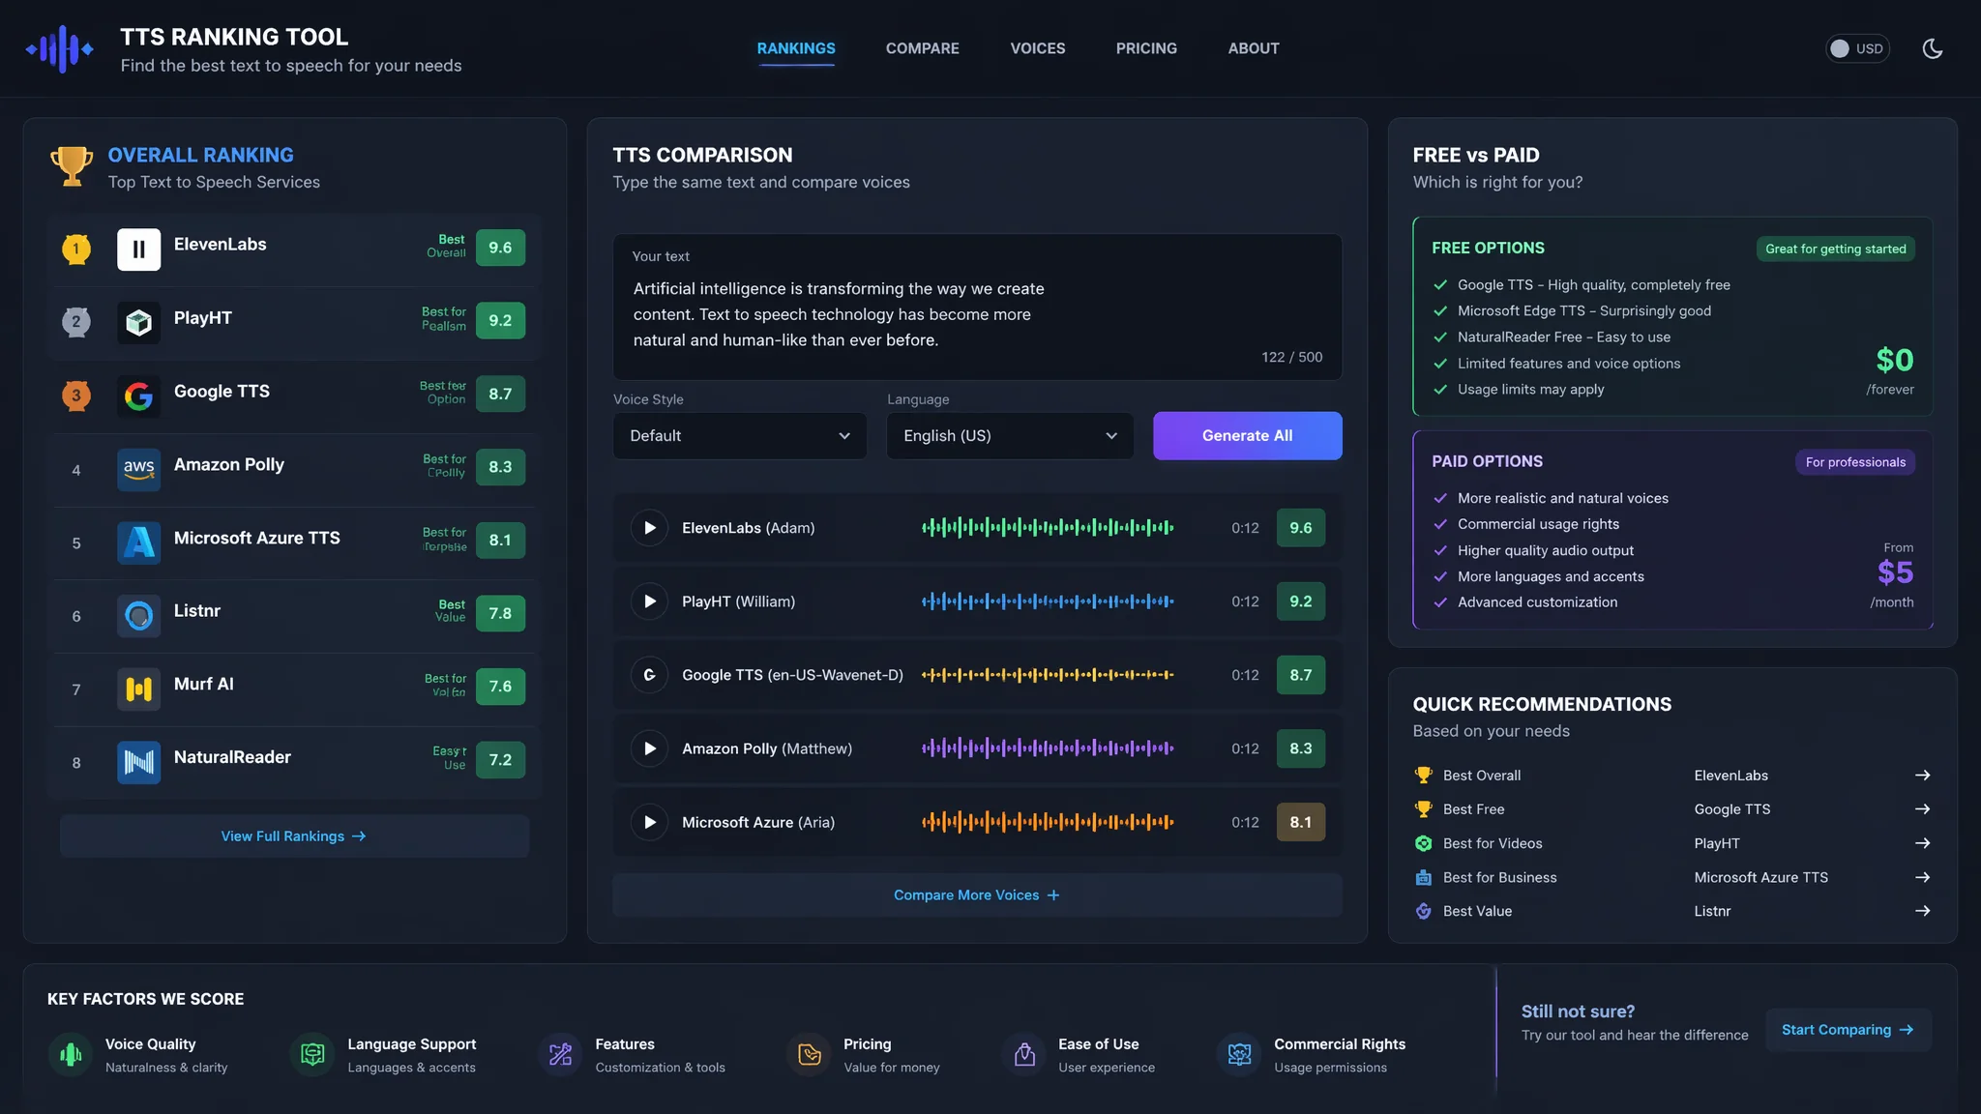Viewport: 1981px width, 1114px height.
Task: Click the Listnr logo in the ranking list
Action: click(138, 616)
